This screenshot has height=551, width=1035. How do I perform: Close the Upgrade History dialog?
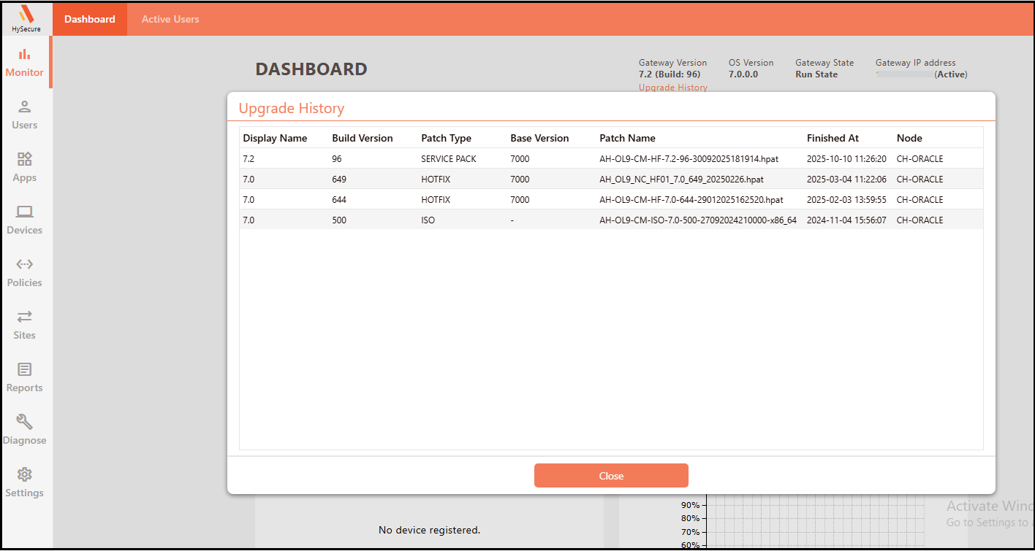(x=611, y=476)
